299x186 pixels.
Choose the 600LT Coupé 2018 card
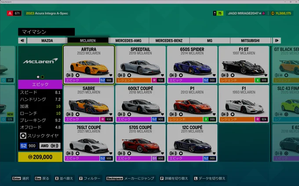pos(141,104)
